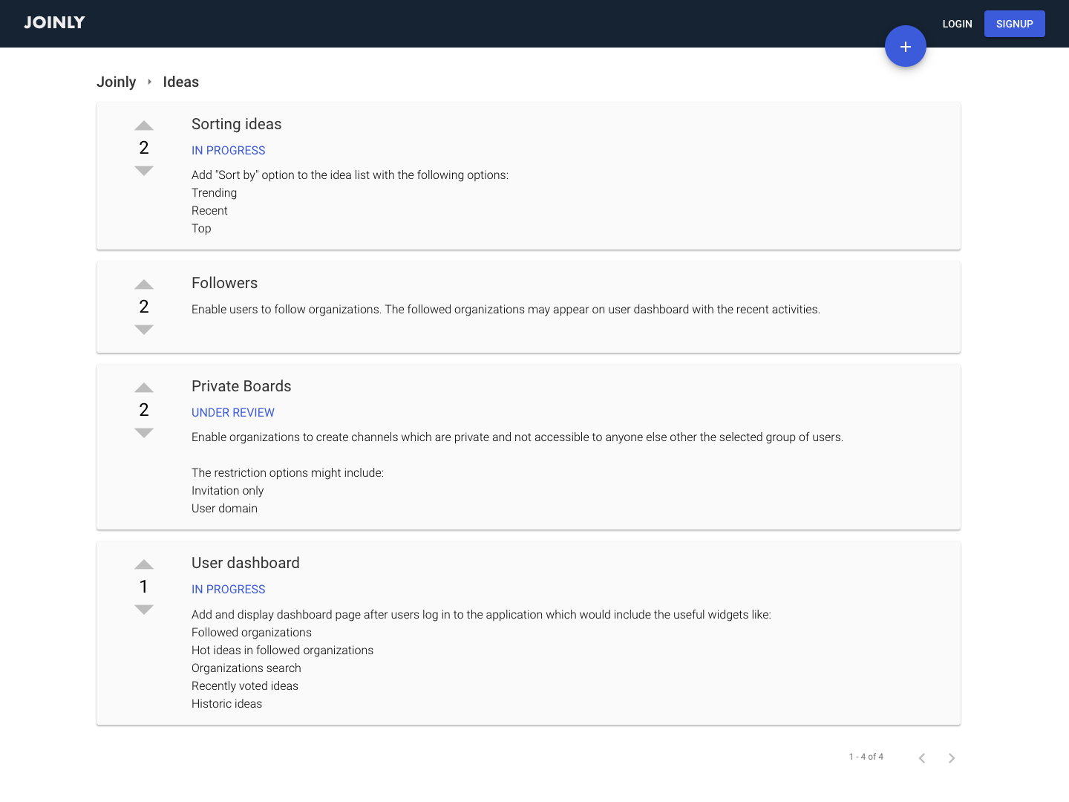Downvote the User dashboard idea
This screenshot has height=802, width=1069.
pyautogui.click(x=144, y=610)
